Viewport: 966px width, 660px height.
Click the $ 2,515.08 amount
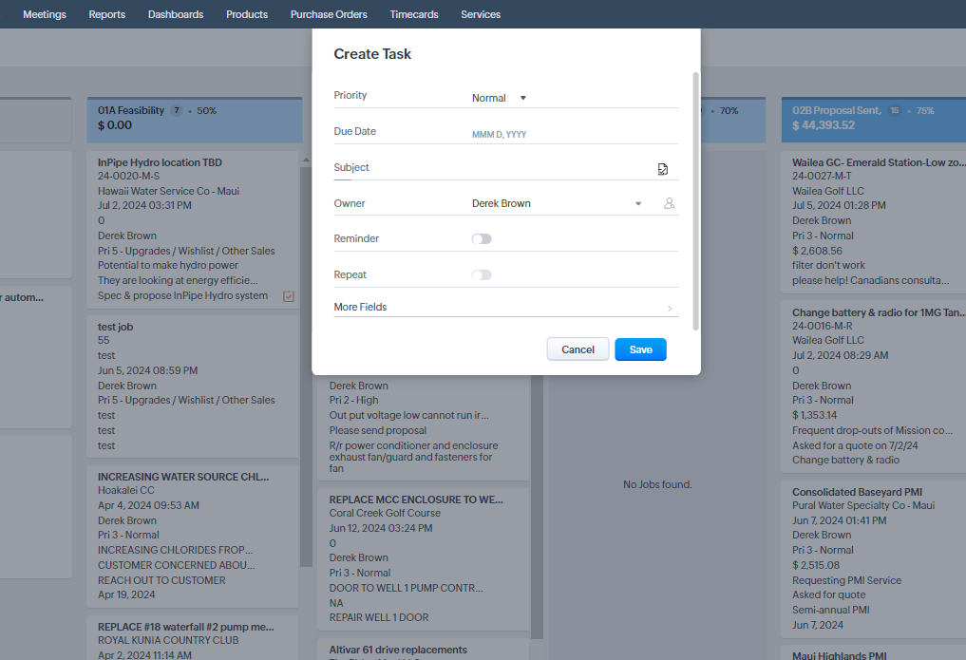pyautogui.click(x=816, y=565)
